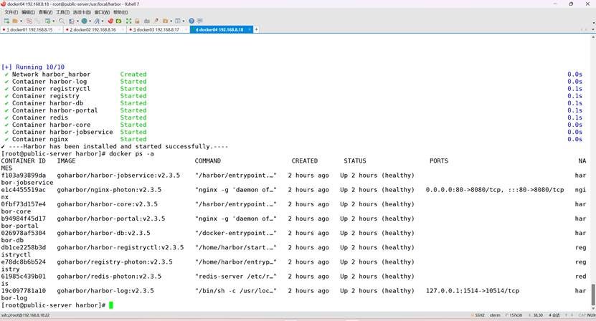The image size is (596, 321).
Task: Click 'goharbor/nginx-photon:v2.3.5' image name
Action: click(109, 190)
